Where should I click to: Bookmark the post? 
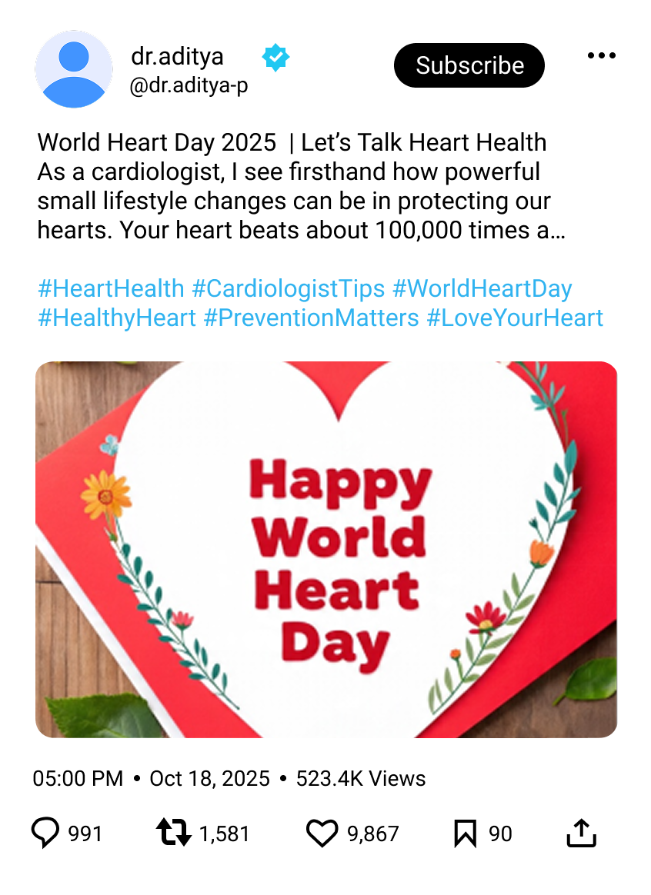[x=465, y=831]
